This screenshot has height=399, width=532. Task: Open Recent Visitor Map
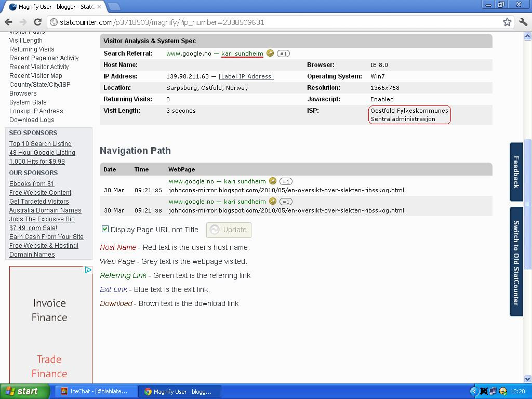36,76
